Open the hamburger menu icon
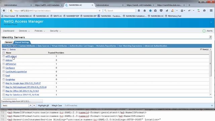The image size is (215, 121). (211, 10)
